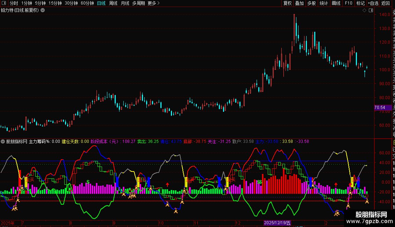Image resolution: width=395 pixels, height=227 pixels.
Task: Switch to 月线 monthly chart
Action: click(125, 3)
